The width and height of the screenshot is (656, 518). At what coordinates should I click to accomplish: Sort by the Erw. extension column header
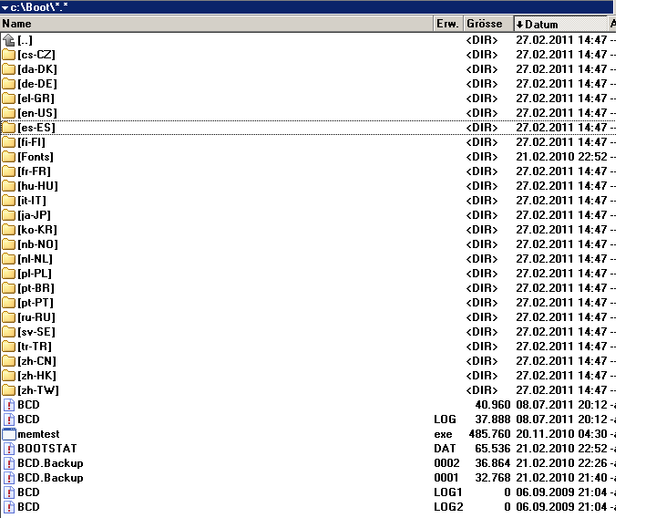[x=448, y=24]
